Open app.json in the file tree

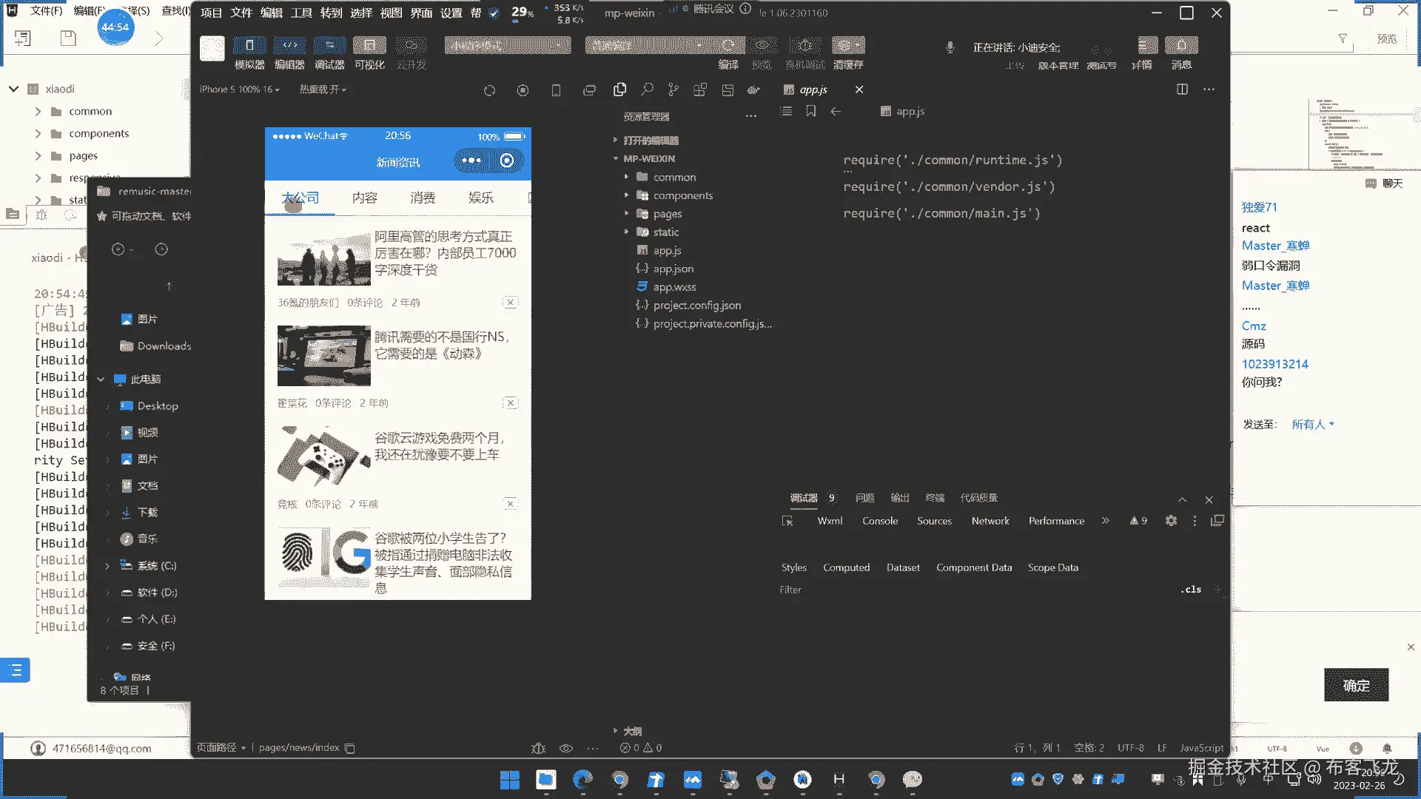tap(673, 269)
